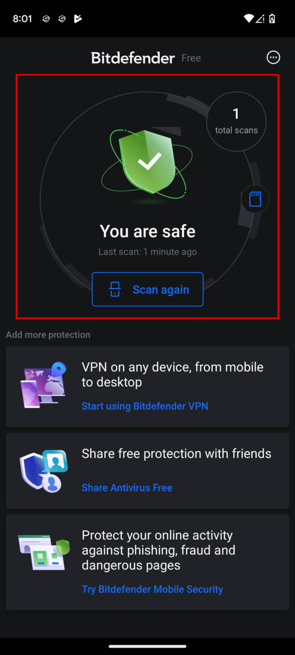The image size is (295, 655).
Task: Open the three-dot overflow menu
Action: (x=273, y=57)
